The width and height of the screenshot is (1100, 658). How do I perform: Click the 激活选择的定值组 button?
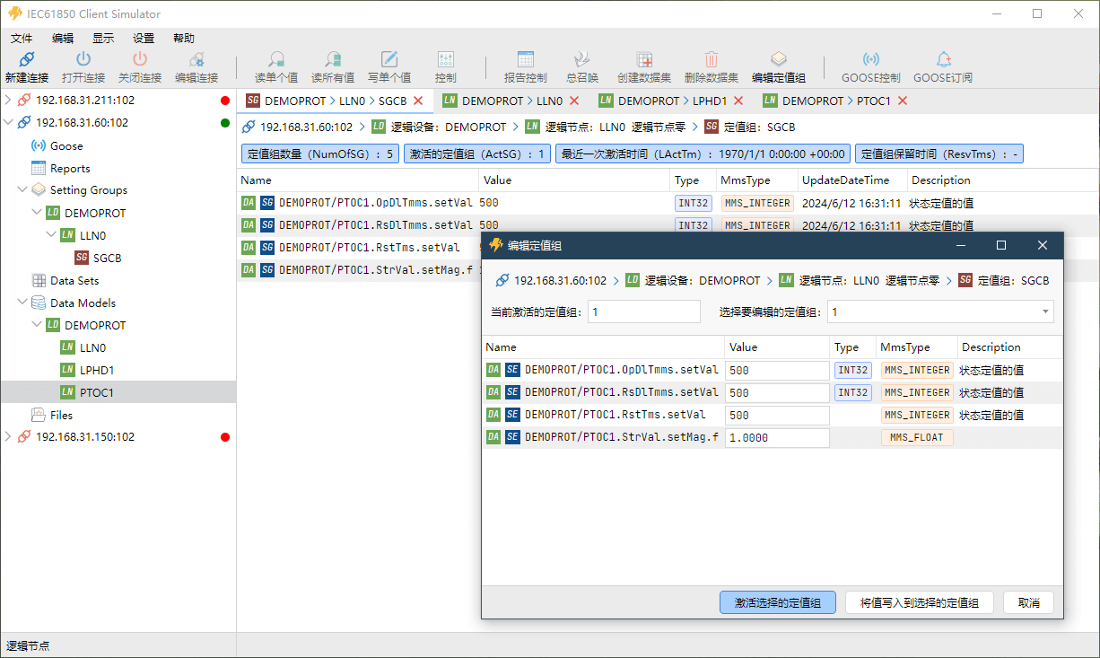coord(778,603)
